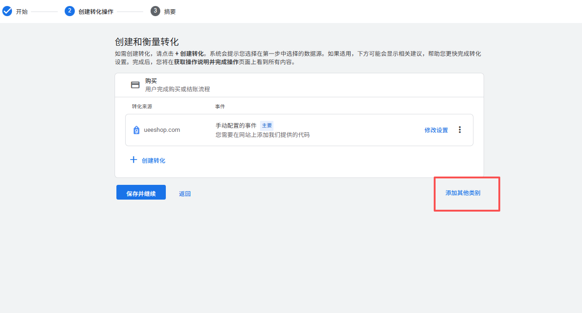Open the three-dot more options menu

pyautogui.click(x=460, y=130)
